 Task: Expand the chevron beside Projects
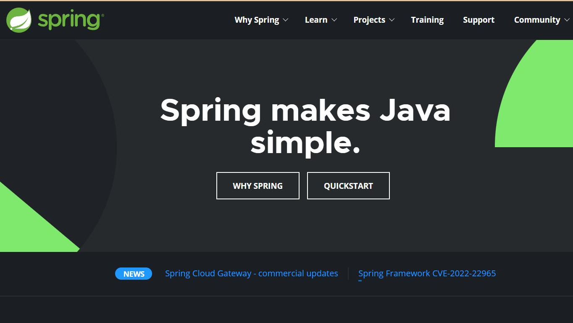coord(392,20)
